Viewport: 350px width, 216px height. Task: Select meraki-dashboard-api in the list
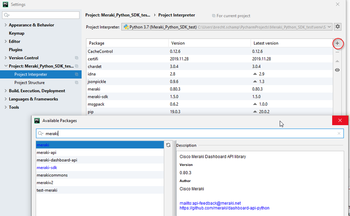tap(100, 160)
